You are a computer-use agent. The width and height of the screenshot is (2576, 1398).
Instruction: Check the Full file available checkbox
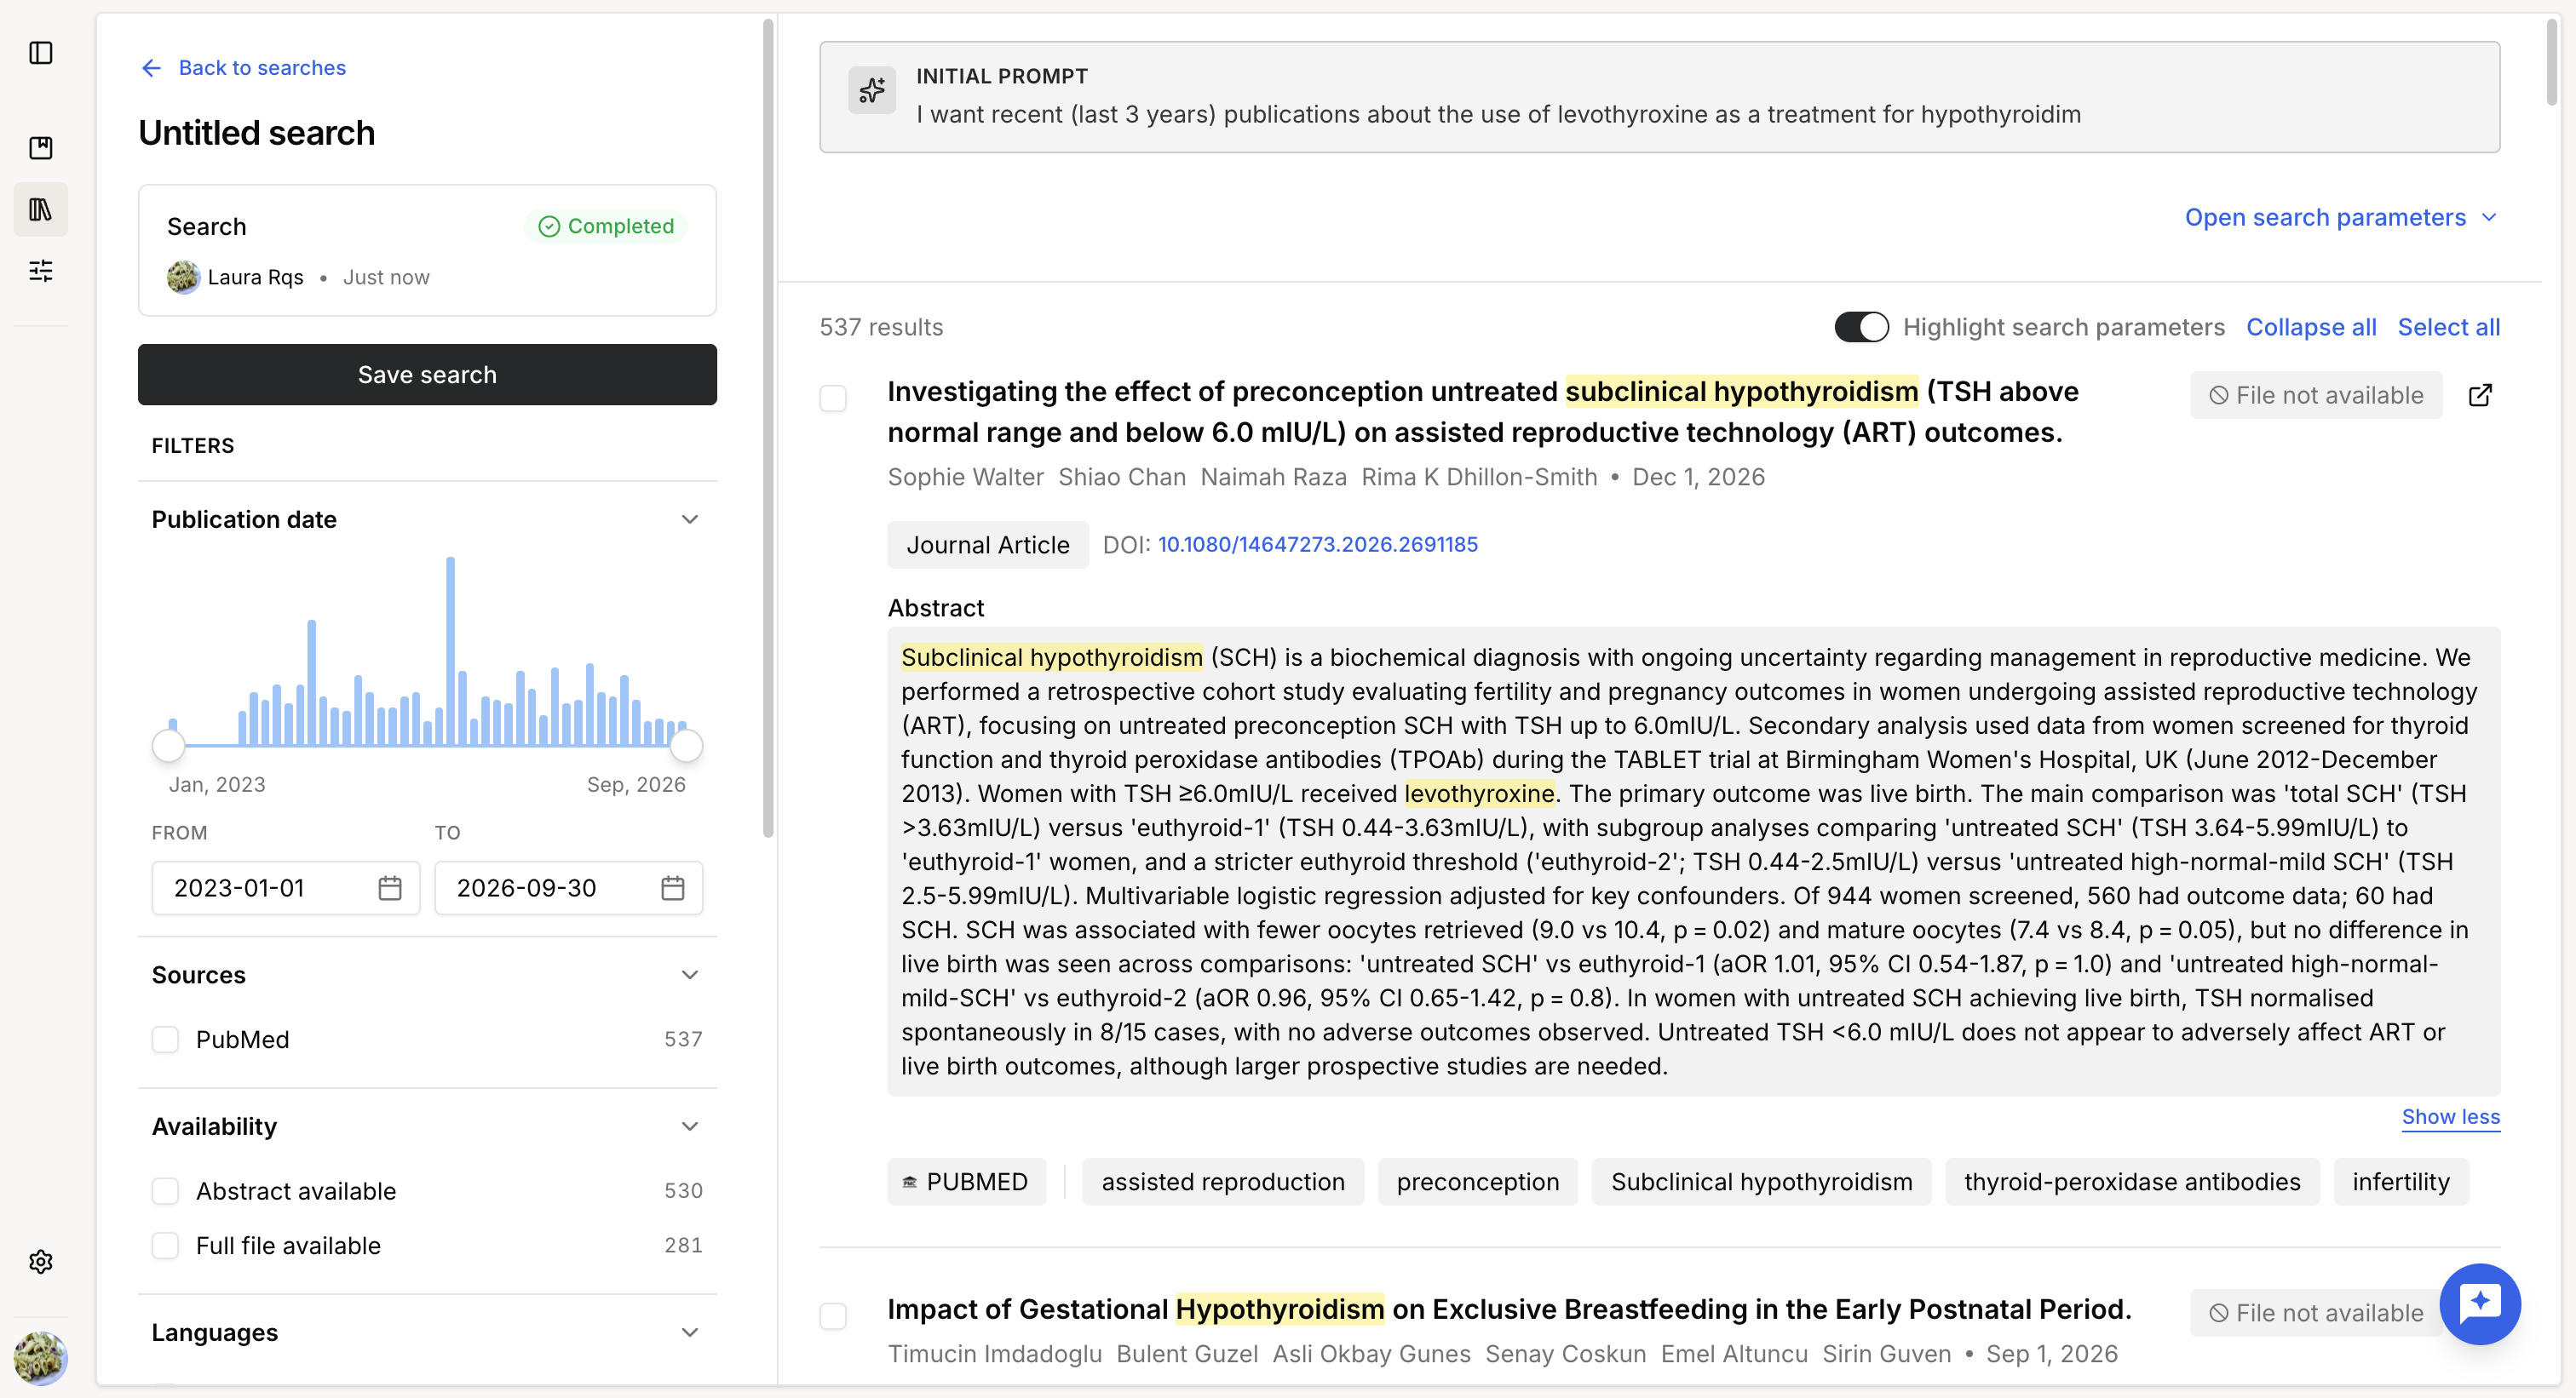tap(165, 1245)
